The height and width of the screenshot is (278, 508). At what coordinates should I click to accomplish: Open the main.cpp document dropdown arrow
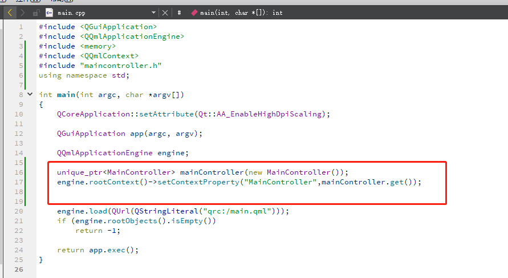click(153, 13)
